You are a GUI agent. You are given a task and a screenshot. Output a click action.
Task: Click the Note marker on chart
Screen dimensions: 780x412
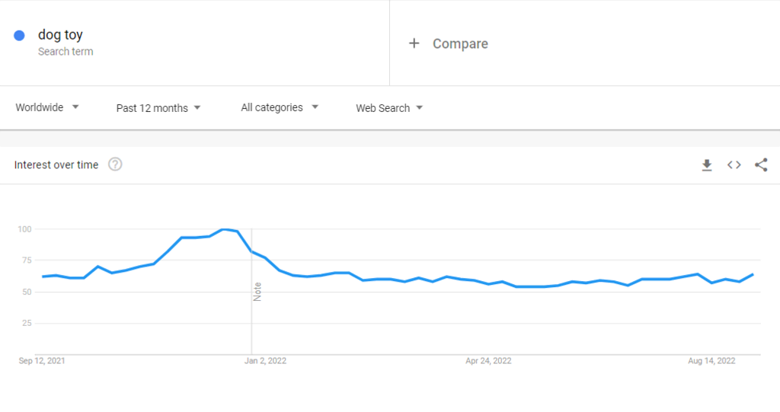point(257,292)
